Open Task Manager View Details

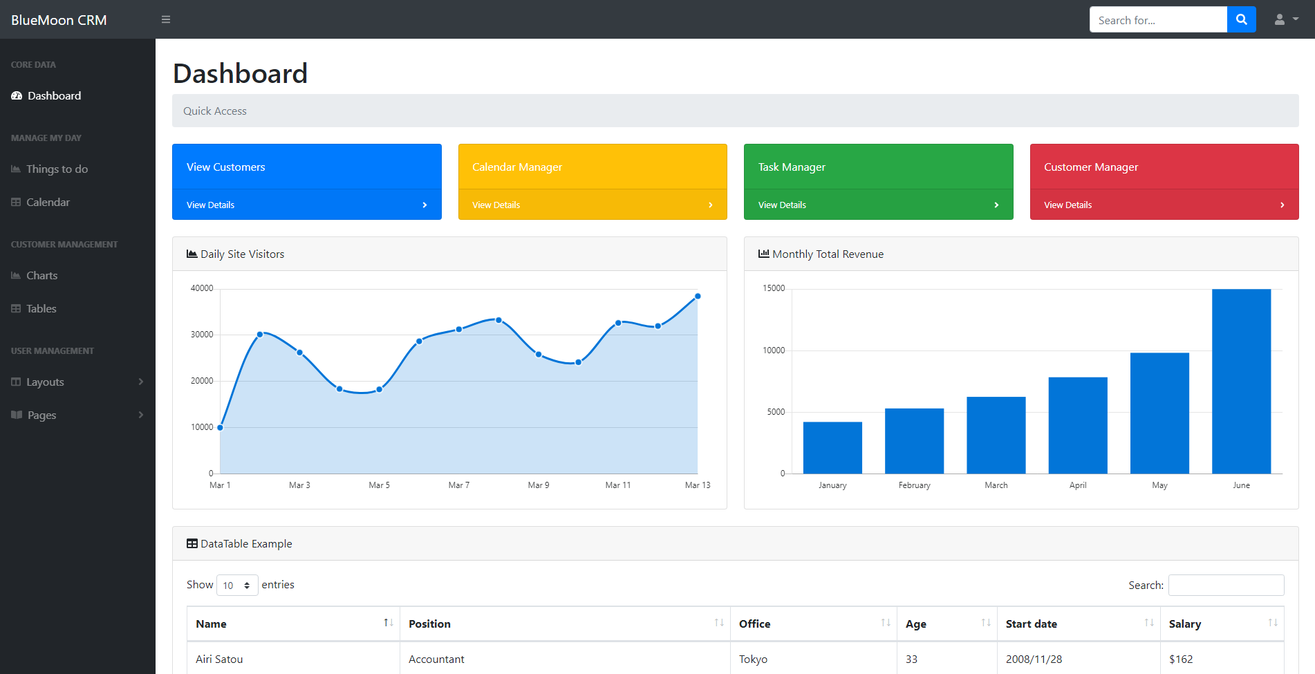pos(878,205)
